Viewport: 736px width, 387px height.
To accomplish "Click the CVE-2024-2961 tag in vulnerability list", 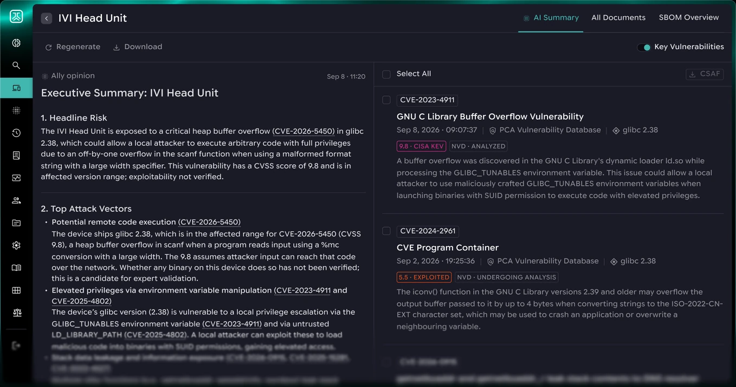I will (428, 231).
